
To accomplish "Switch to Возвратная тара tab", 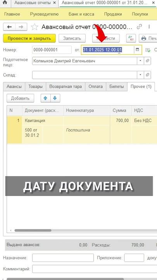I will coord(66,87).
